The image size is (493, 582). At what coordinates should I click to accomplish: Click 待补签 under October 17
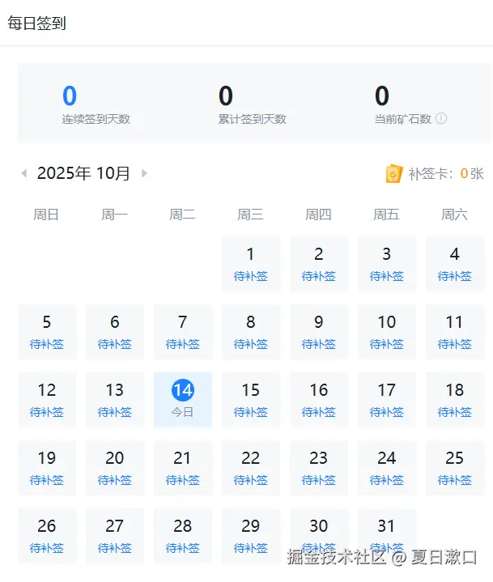(387, 412)
